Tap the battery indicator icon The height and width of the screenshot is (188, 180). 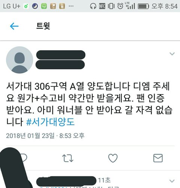[143, 6]
